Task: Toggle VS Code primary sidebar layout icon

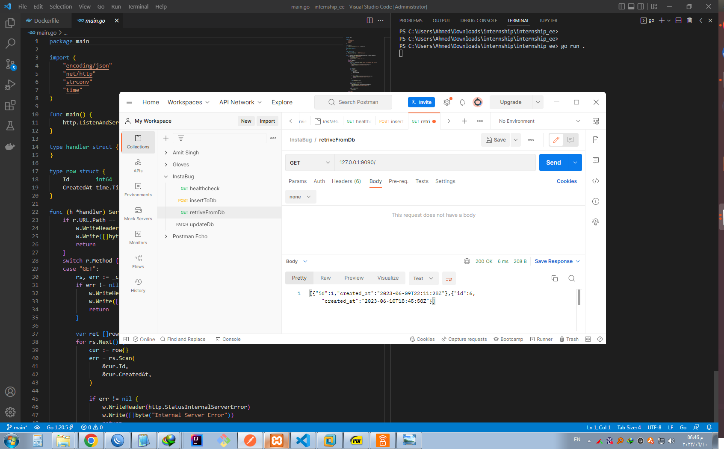Action: tap(622, 6)
